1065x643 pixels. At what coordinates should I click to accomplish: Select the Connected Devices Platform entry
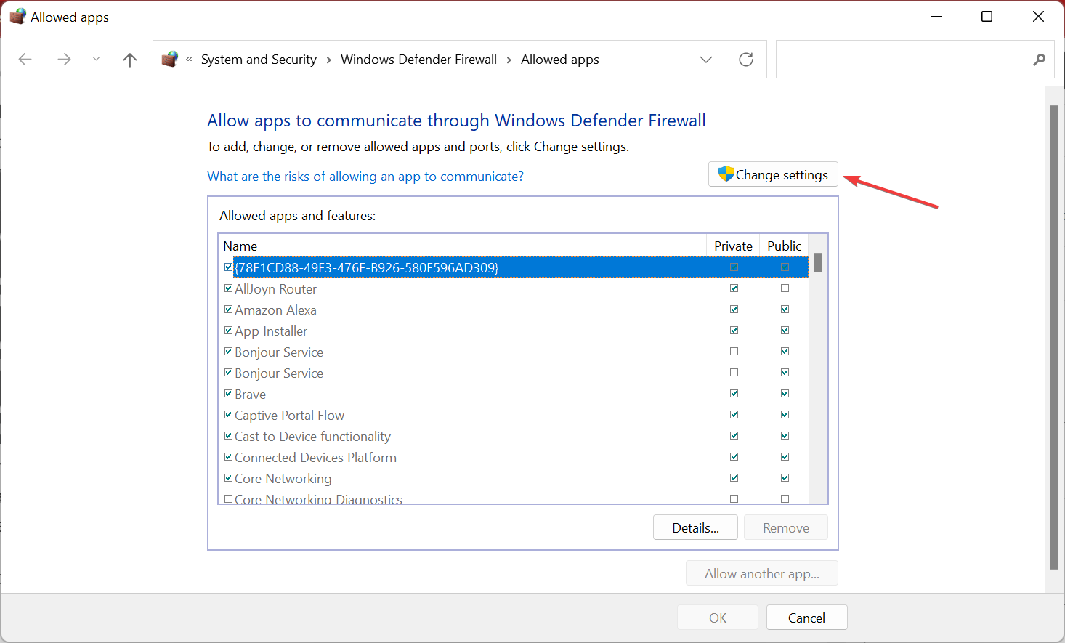[514, 457]
